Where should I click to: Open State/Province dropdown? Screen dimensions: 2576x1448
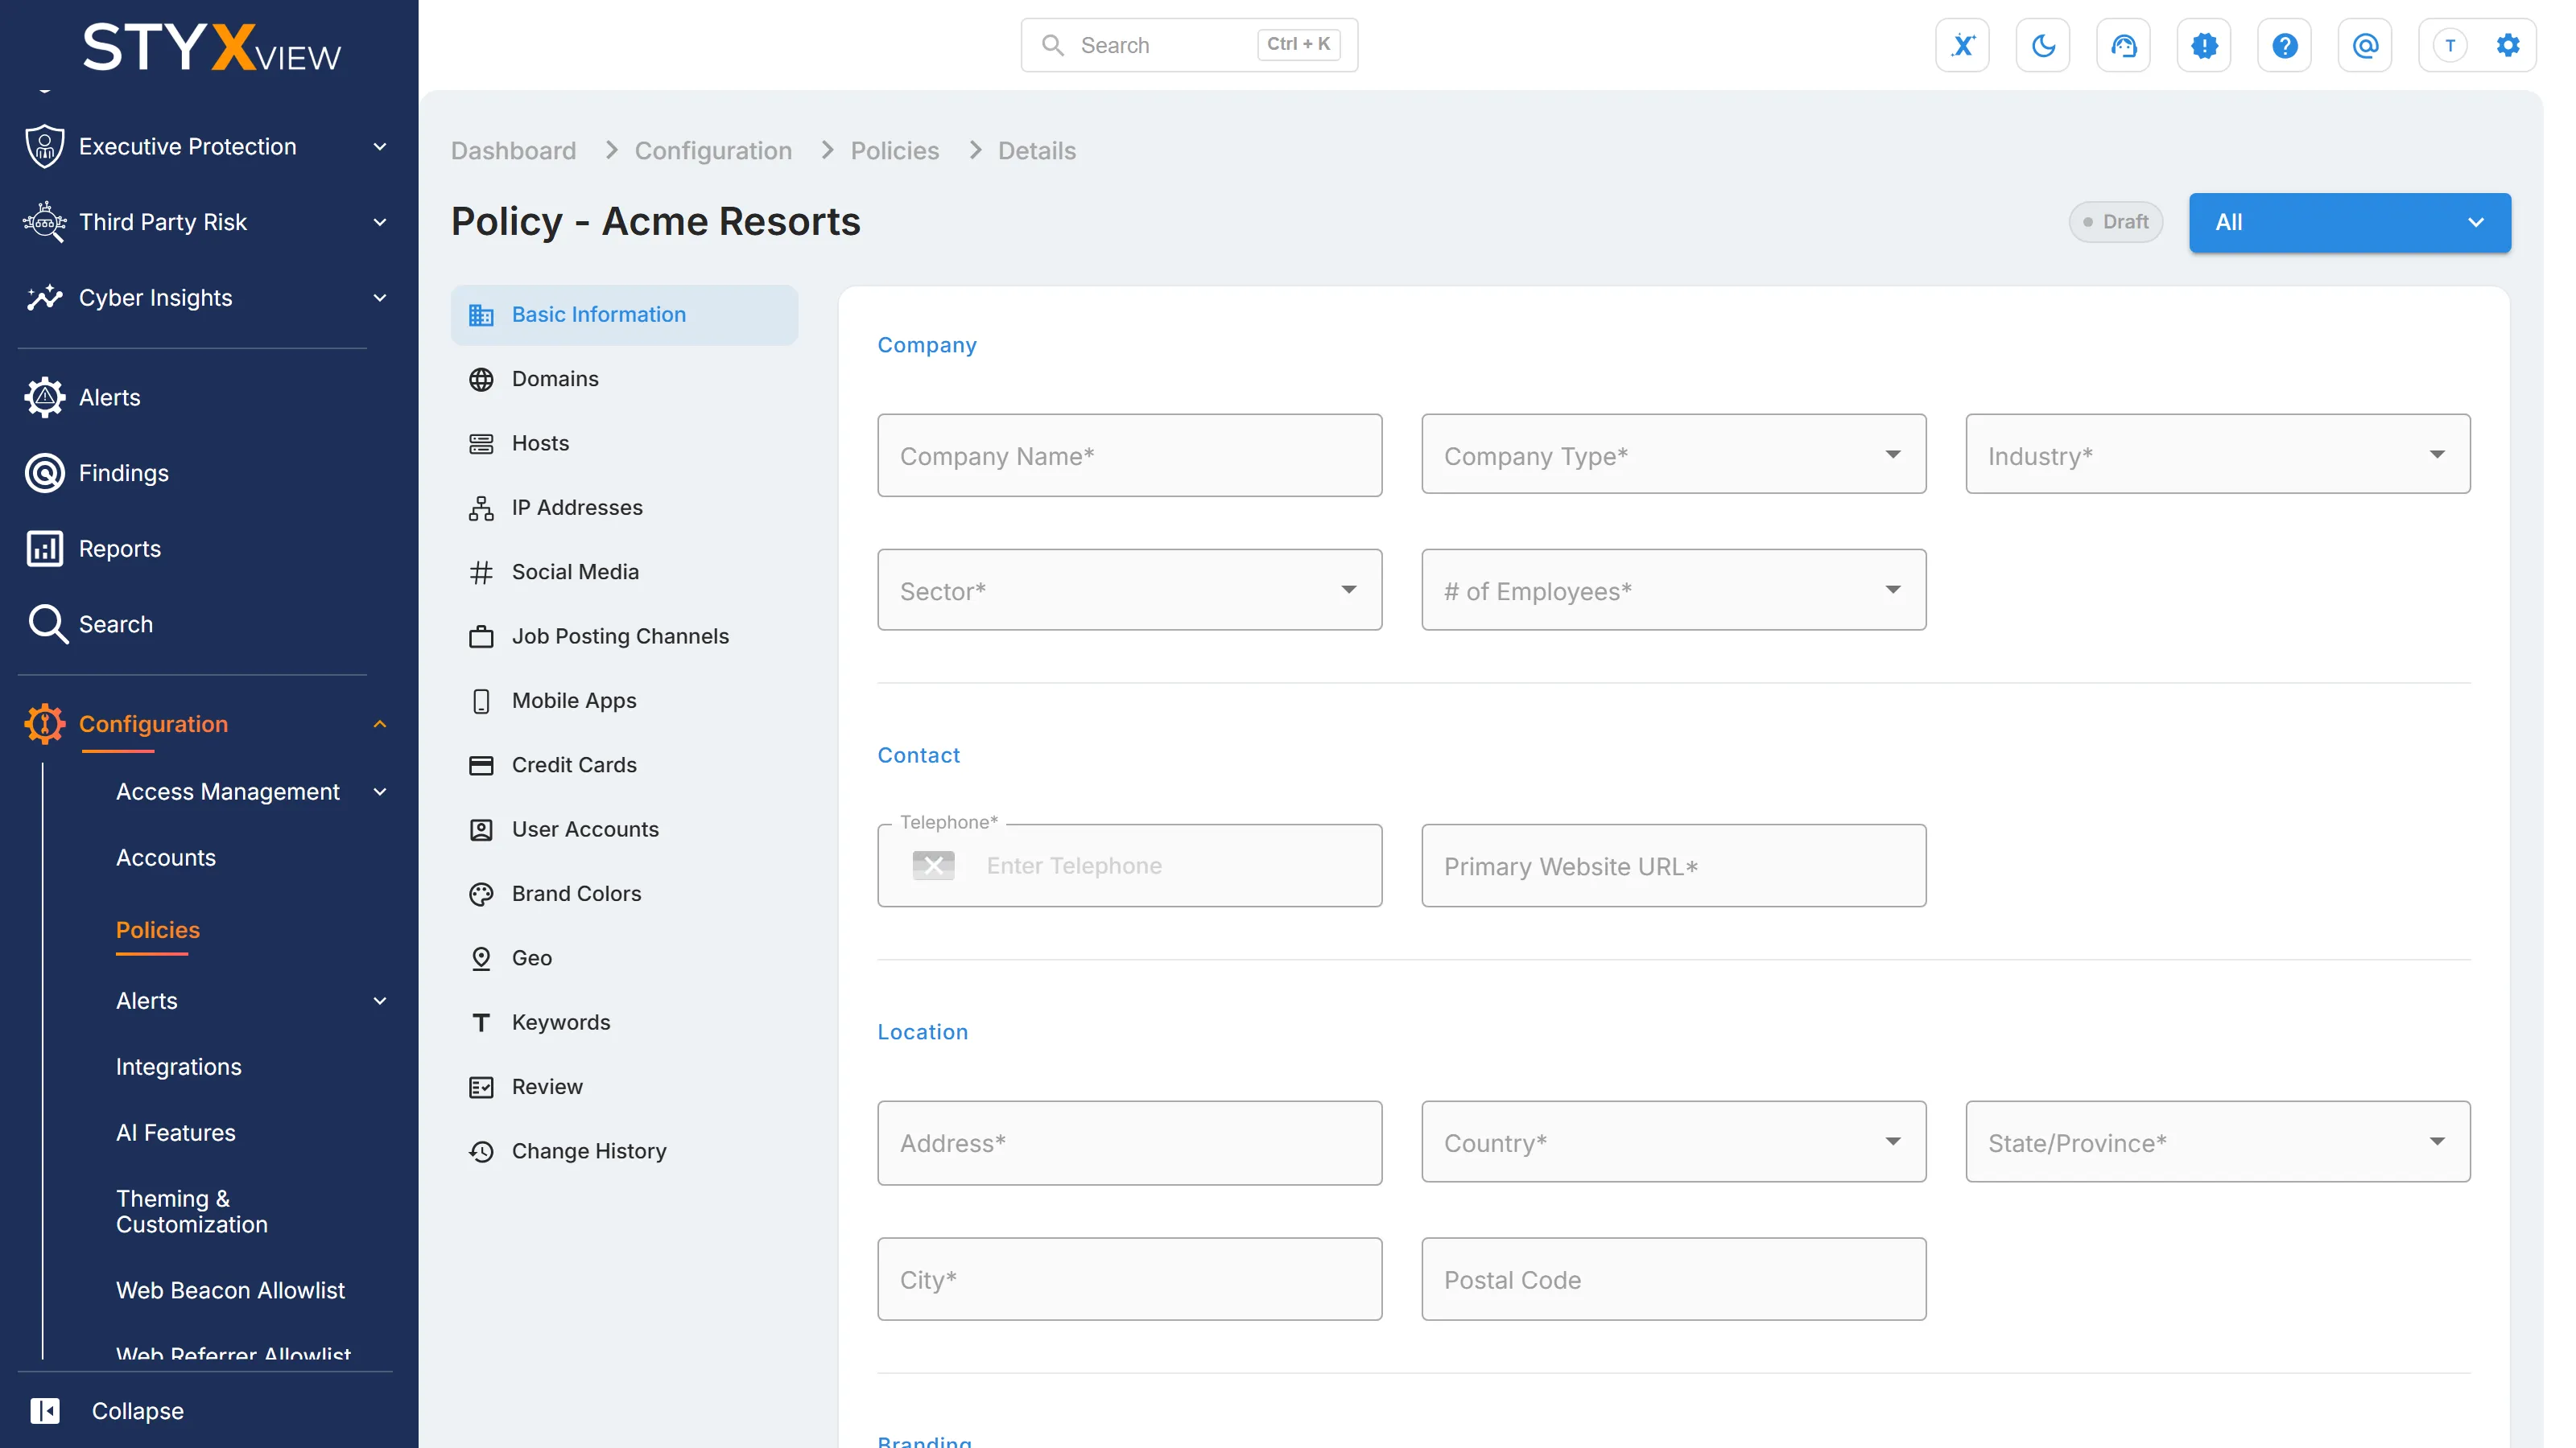[x=2217, y=1142]
